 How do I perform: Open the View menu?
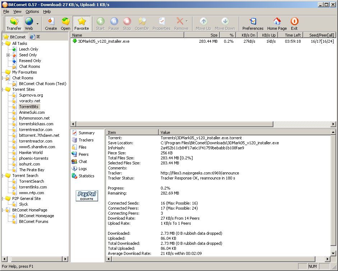(17, 11)
